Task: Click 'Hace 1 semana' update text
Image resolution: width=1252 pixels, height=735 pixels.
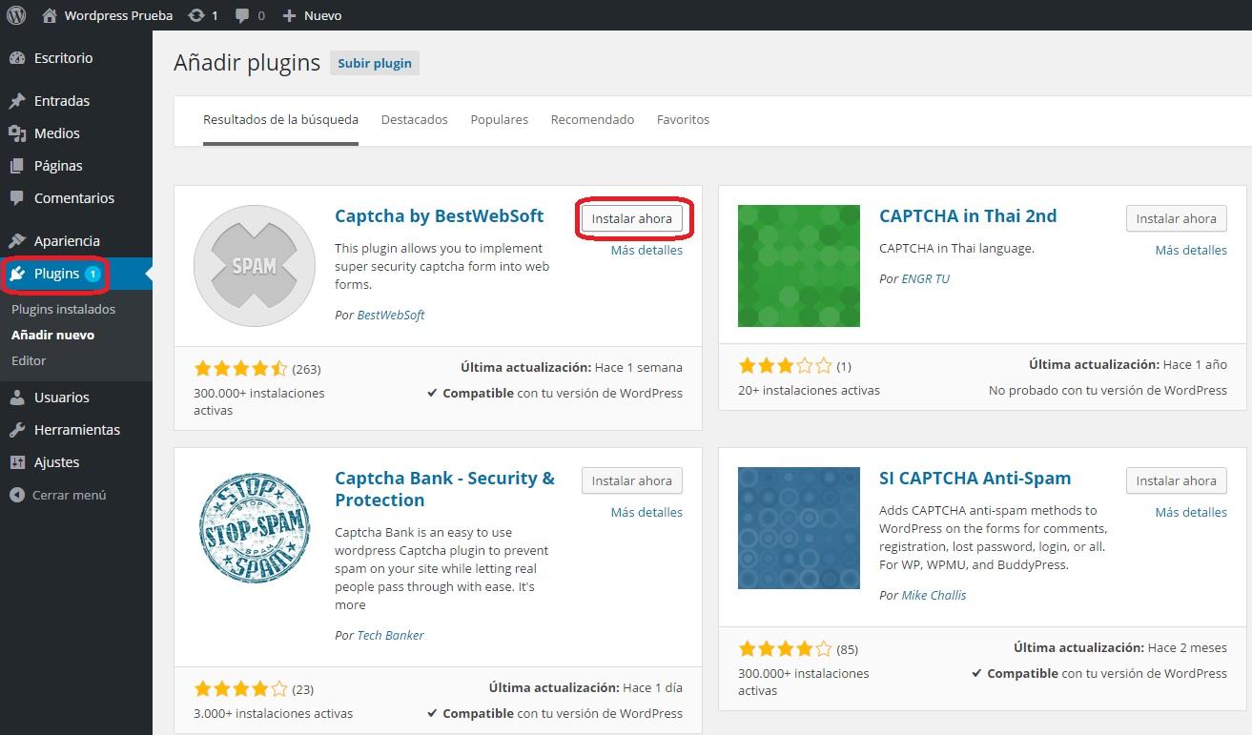Action: [x=639, y=368]
